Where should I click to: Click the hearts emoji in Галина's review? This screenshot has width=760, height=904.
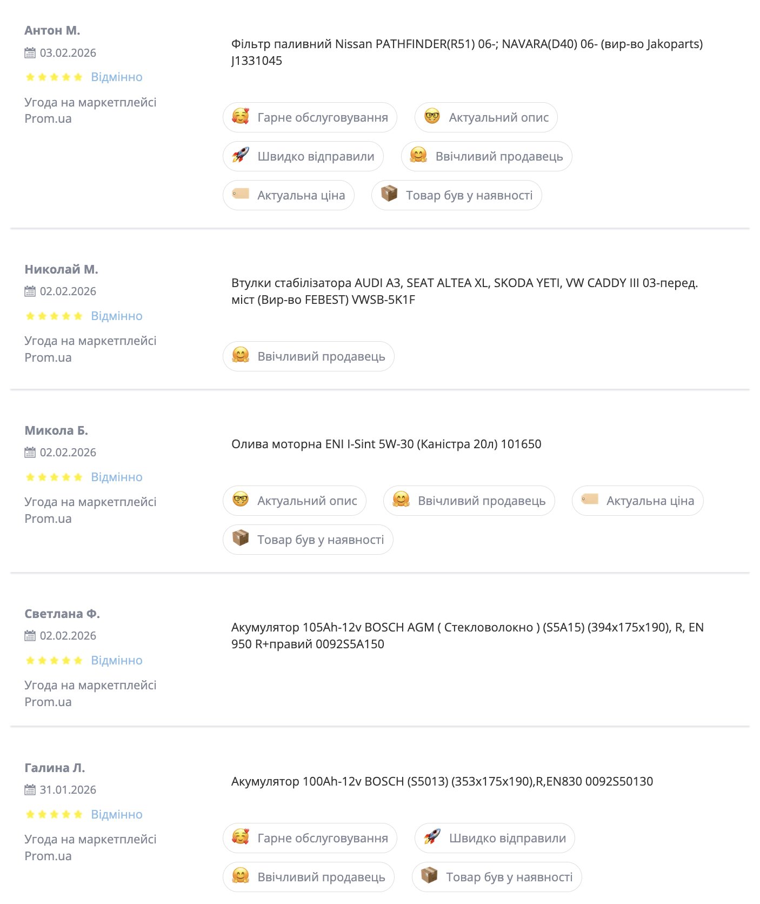click(241, 837)
